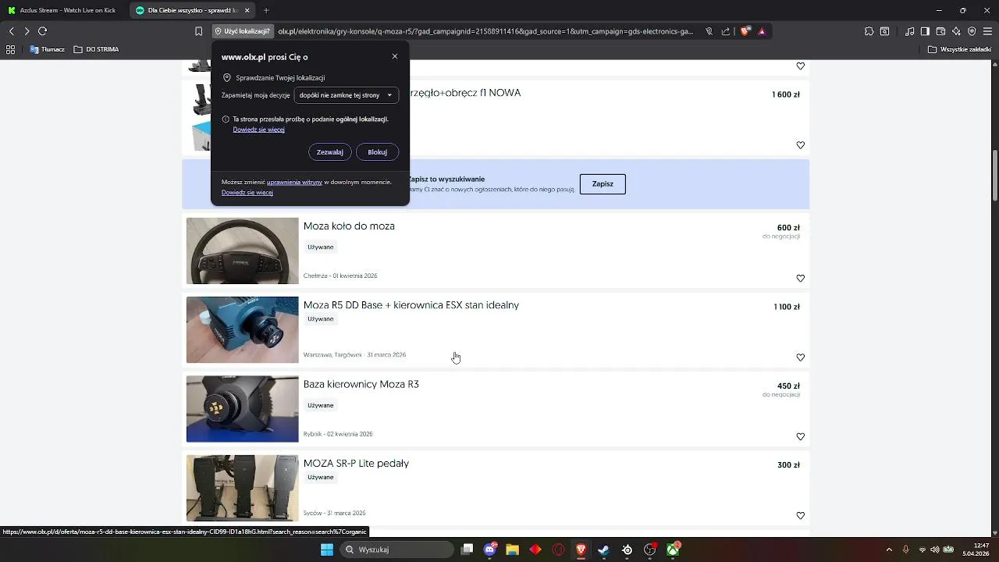Share this page using the share icon
999x562 pixels.
click(726, 31)
